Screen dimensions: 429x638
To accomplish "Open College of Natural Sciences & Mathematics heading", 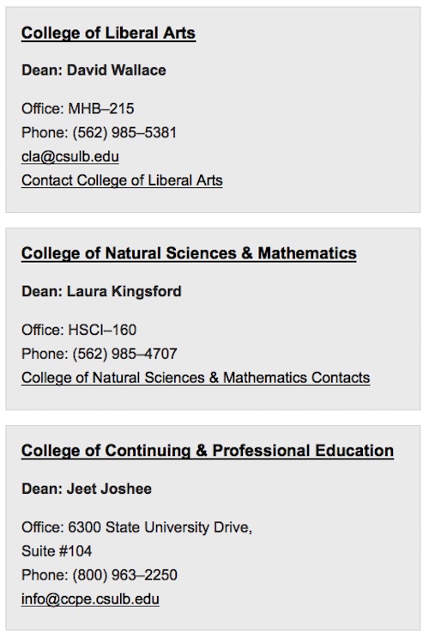I will tap(189, 253).
